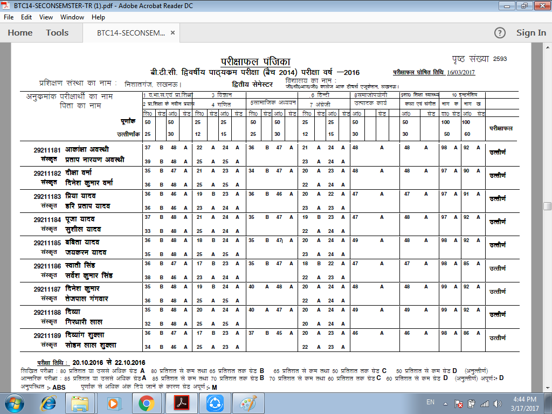Click the name दीक्षा वर्मा
Screen dimensions: 552x414
79,172
